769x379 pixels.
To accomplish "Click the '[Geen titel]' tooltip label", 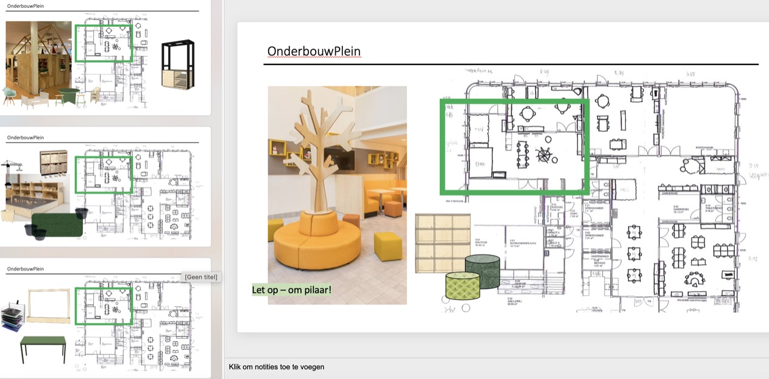I will click(200, 277).
